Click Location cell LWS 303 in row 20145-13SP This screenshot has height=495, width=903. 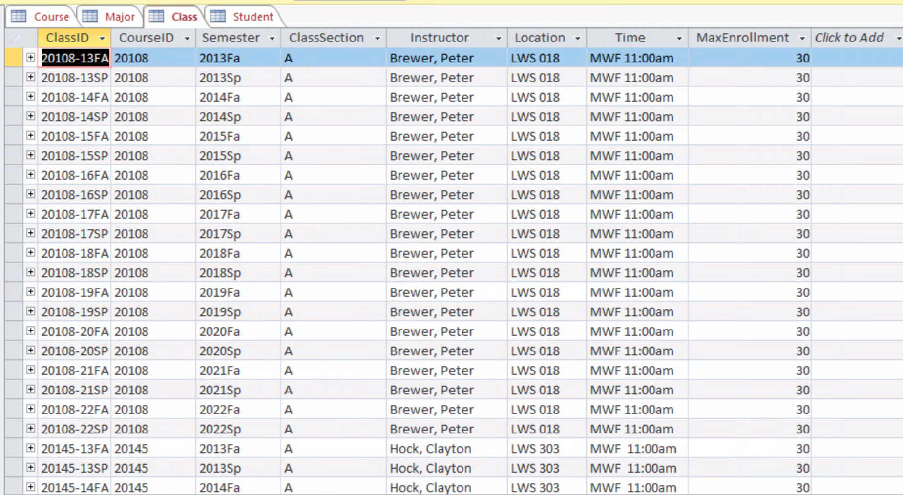tap(547, 468)
